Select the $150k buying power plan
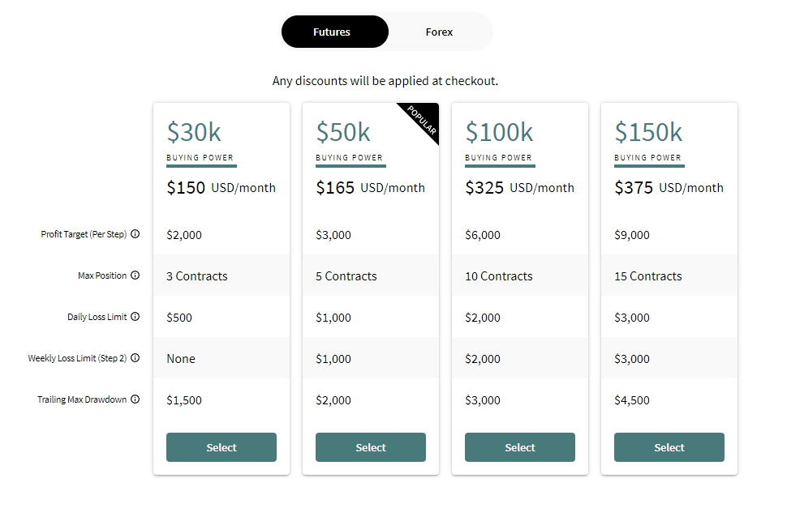Viewport: 787px width, 521px height. pos(669,447)
